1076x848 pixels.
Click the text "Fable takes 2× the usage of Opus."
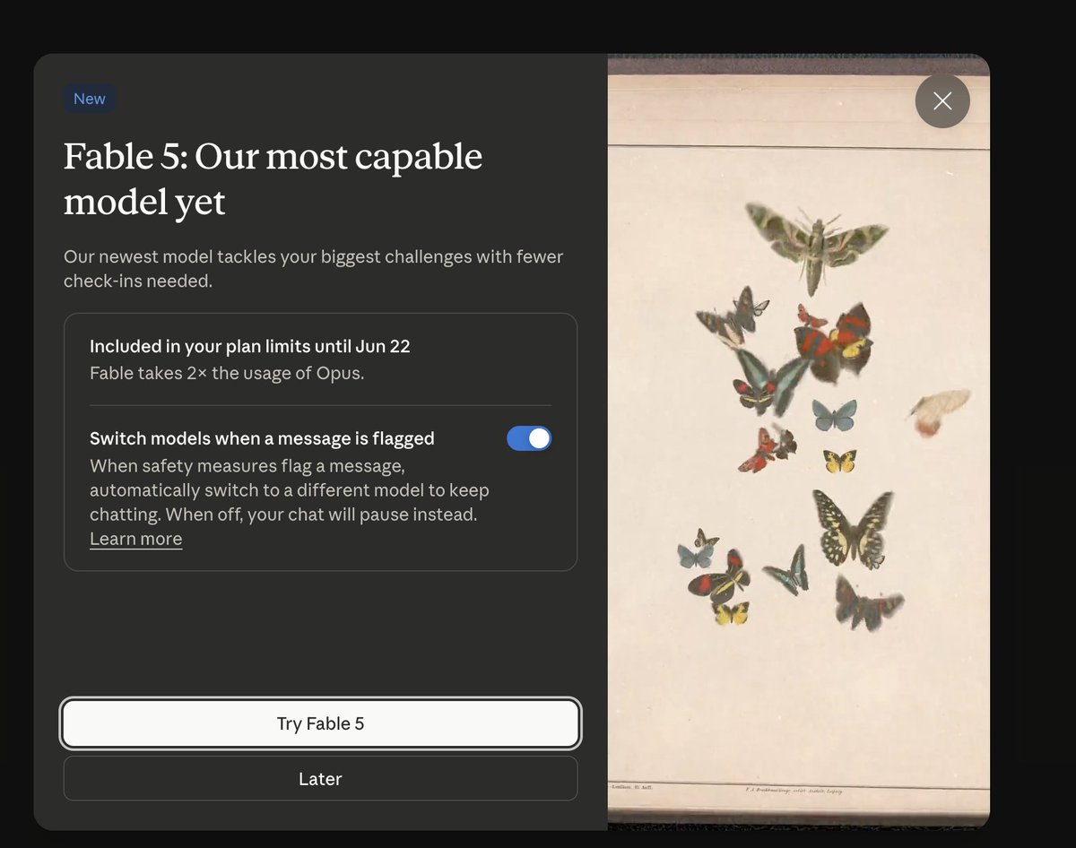click(227, 373)
